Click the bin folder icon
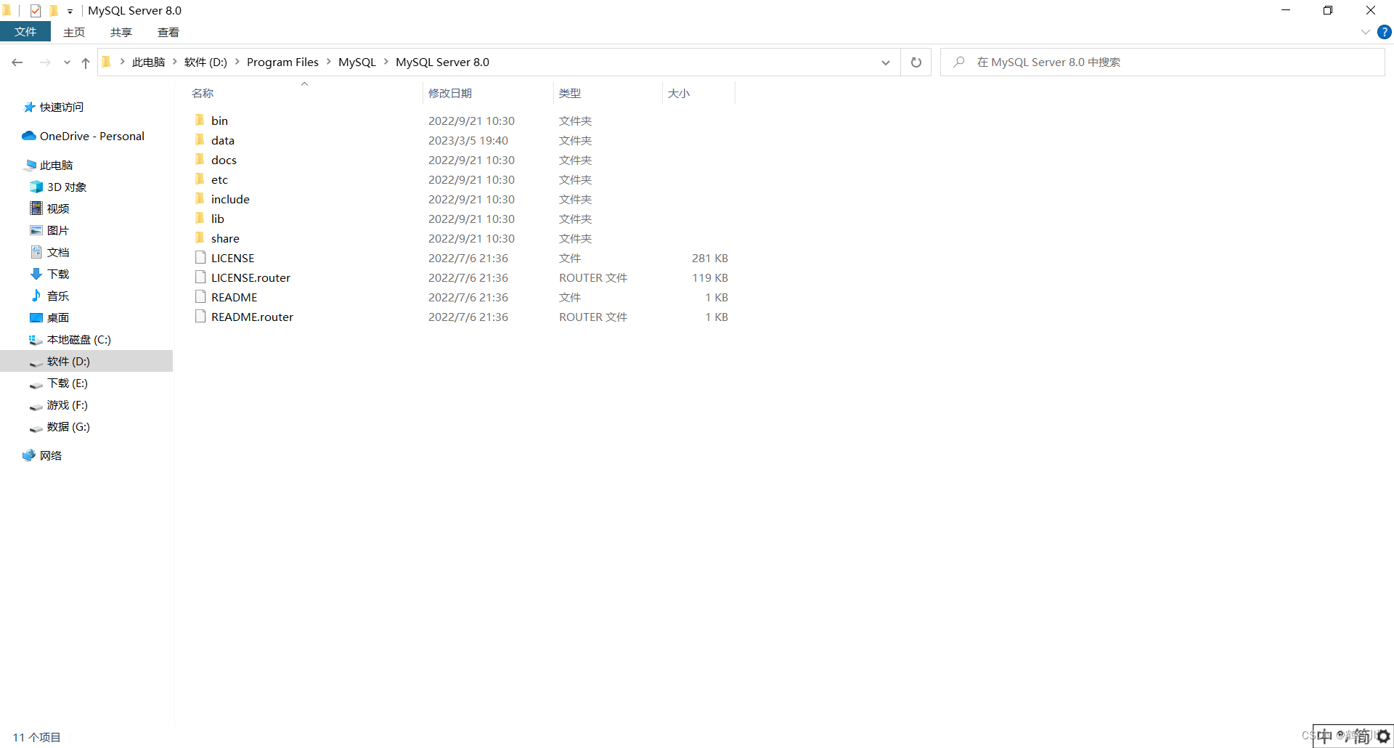Viewport: 1394px width, 748px height. (200, 120)
